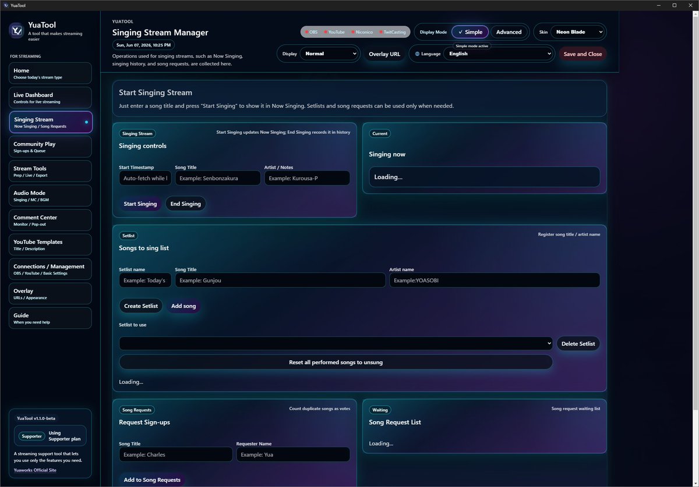The image size is (699, 487).
Task: Switch display mode to Advanced
Action: pyautogui.click(x=509, y=32)
